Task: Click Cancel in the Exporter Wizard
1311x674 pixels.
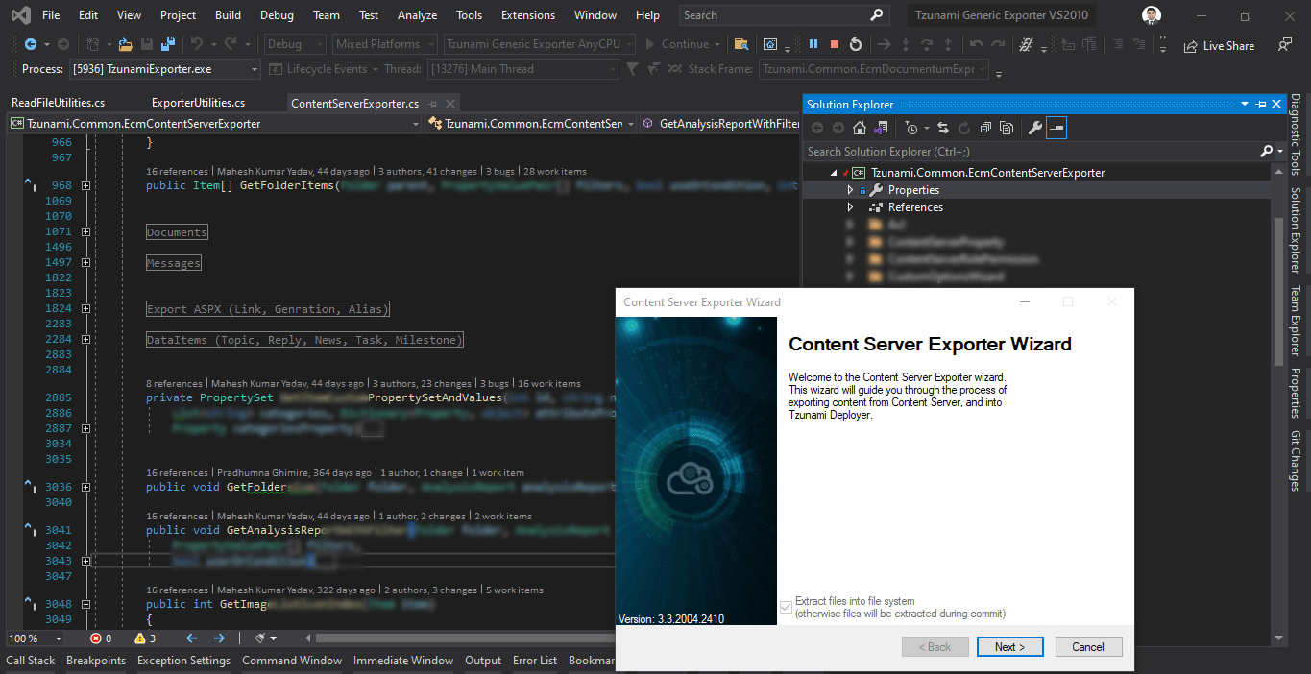Action: (x=1088, y=647)
